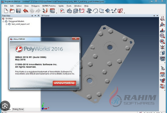Click the red-blue surface shape icon
Viewport: 167px width, 113px height.
[162, 80]
